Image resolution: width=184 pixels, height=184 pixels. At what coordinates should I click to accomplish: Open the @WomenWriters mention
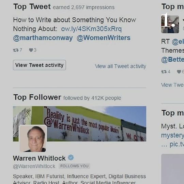[103, 38]
